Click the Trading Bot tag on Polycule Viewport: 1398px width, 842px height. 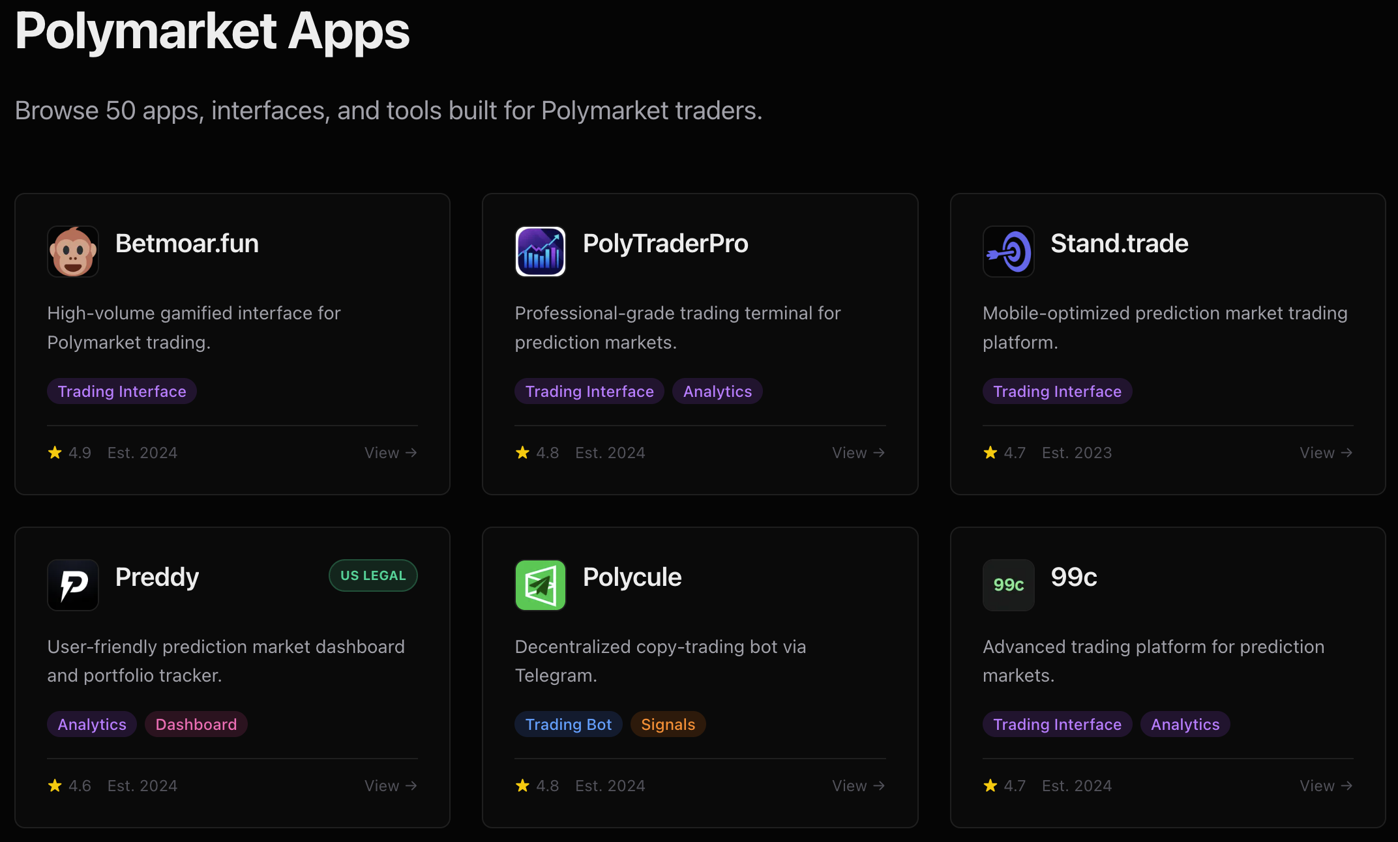click(568, 724)
